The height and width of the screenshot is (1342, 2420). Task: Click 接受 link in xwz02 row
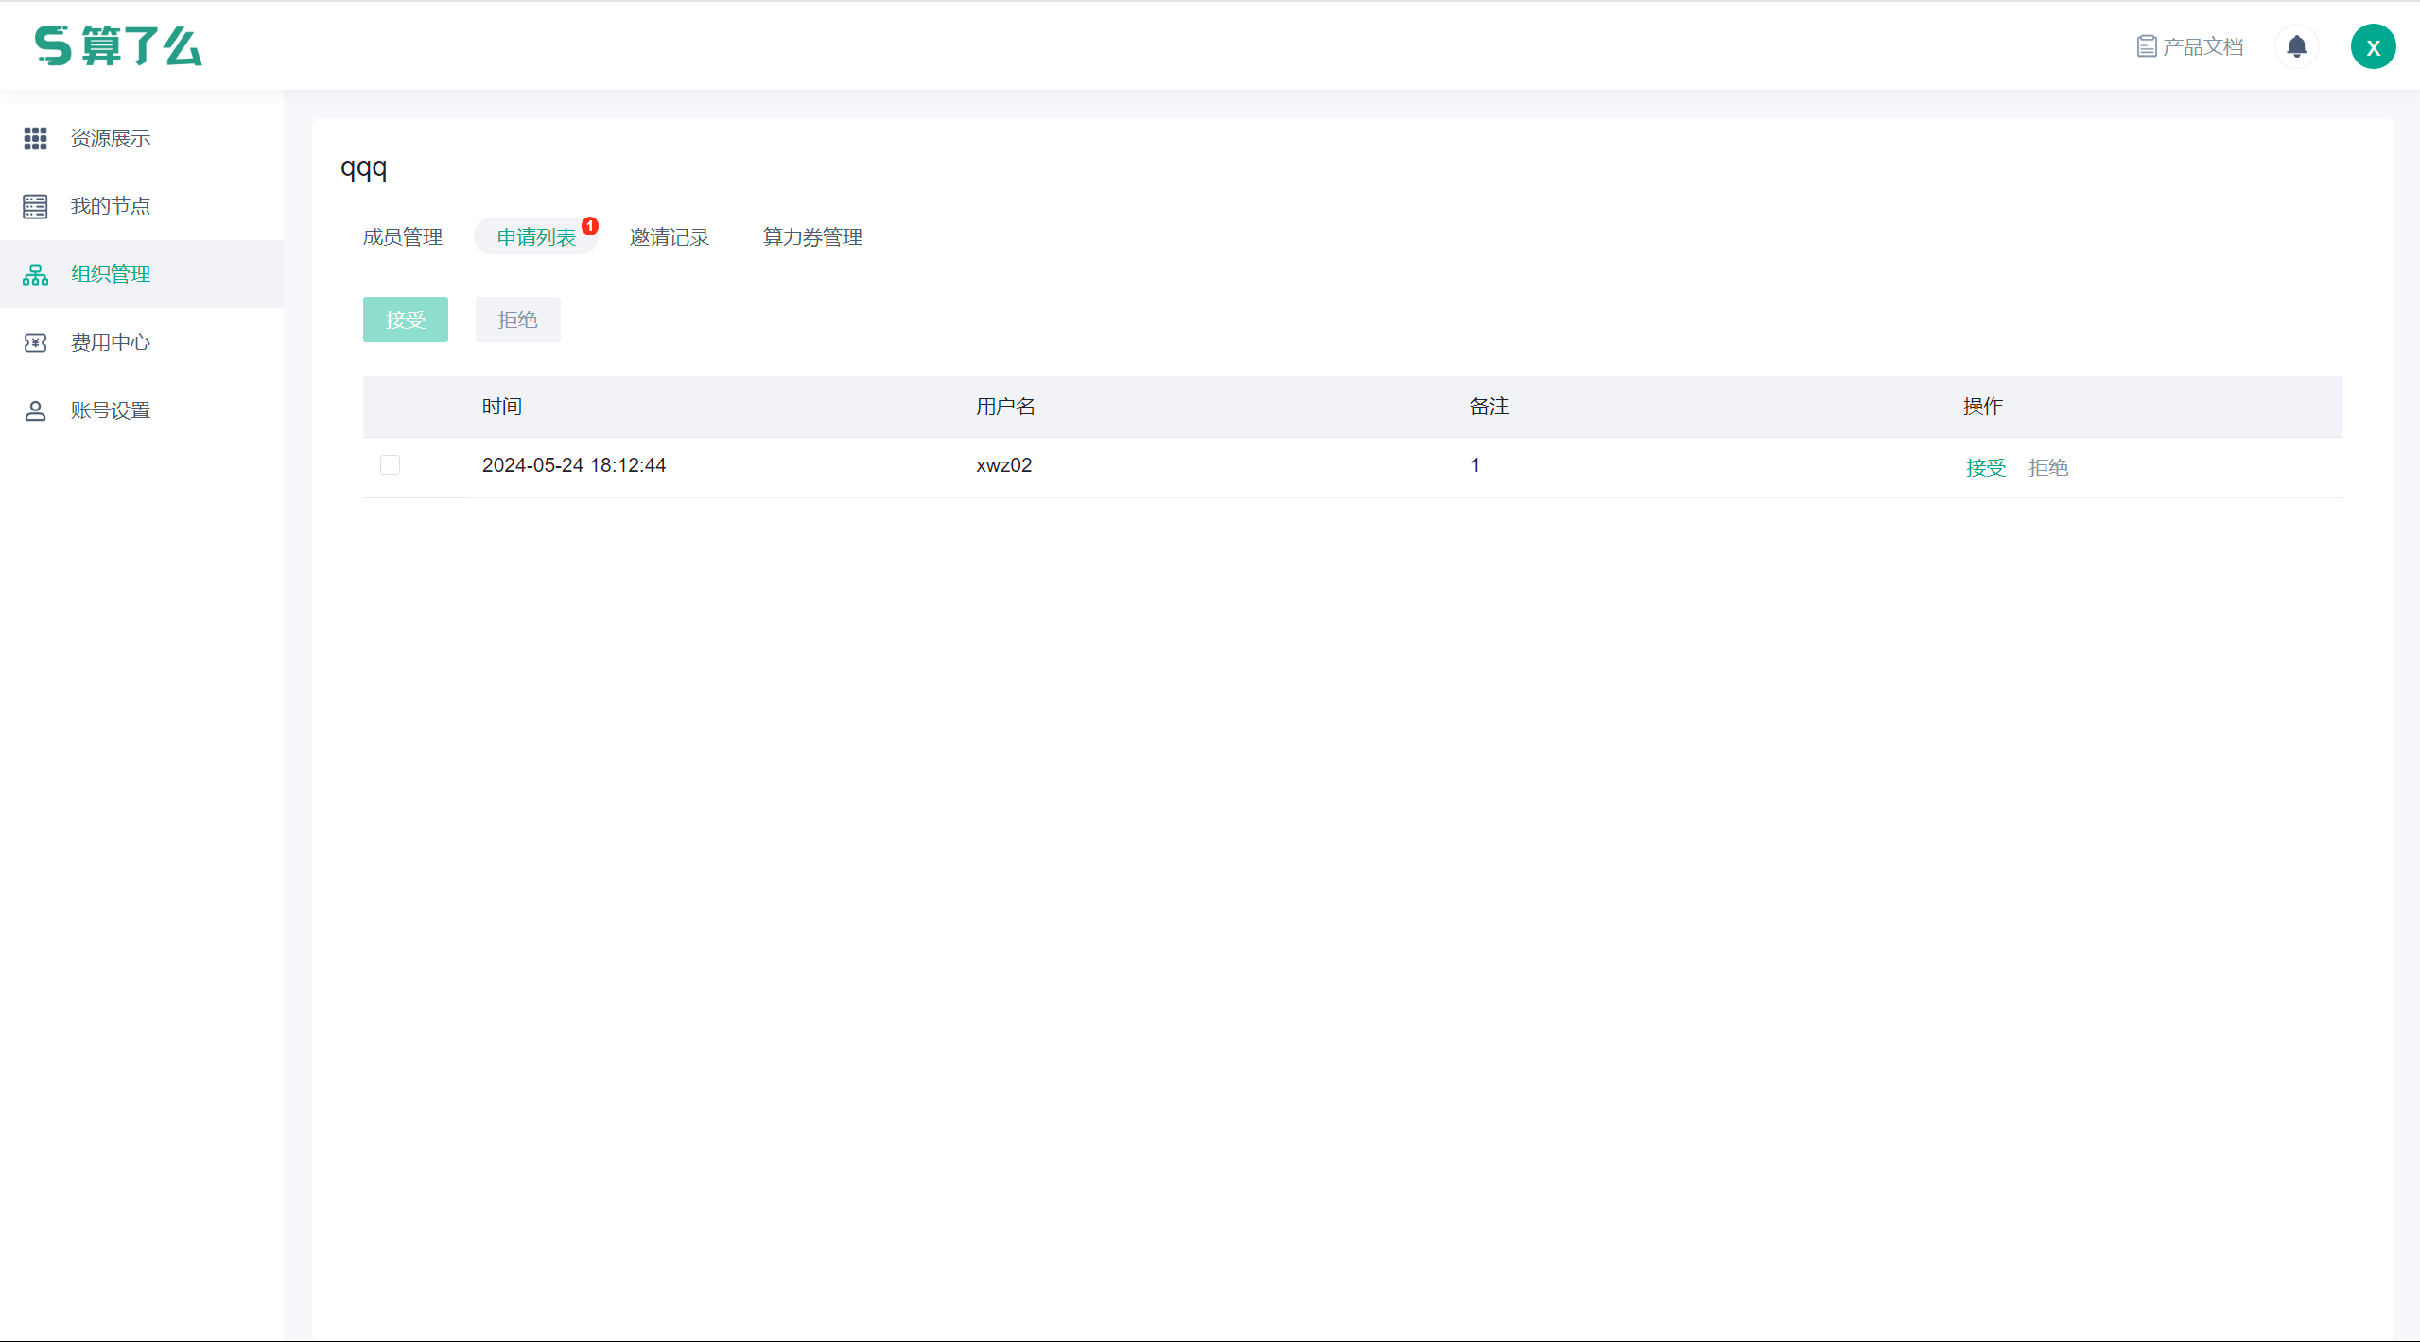tap(1985, 467)
